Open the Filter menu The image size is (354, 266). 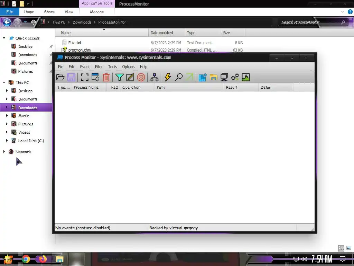(99, 67)
